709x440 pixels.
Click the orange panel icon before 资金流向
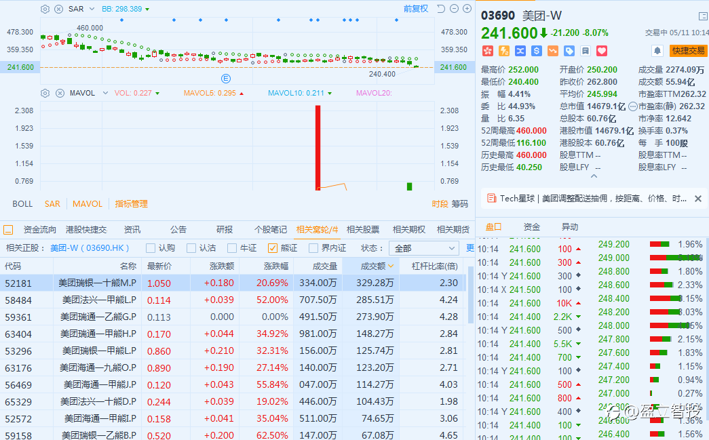pyautogui.click(x=8, y=230)
